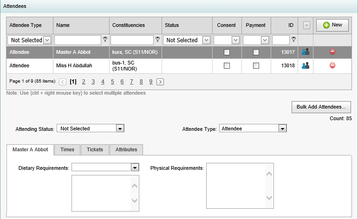
Task: Sort by Payment column header
Action: tap(255, 25)
